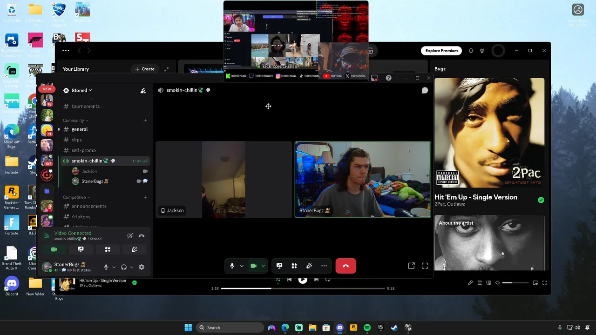
Task: Seek on the Spotify playback progress bar
Action: [x=302, y=288]
